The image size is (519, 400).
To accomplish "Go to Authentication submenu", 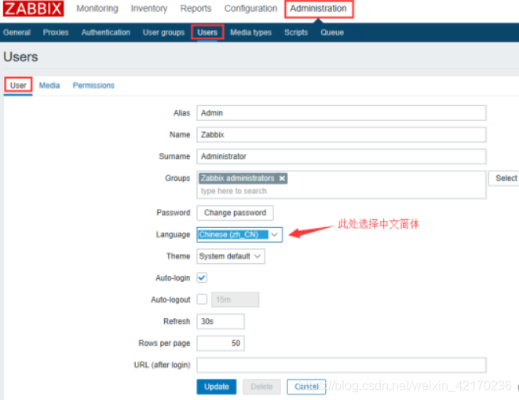I will tap(105, 32).
